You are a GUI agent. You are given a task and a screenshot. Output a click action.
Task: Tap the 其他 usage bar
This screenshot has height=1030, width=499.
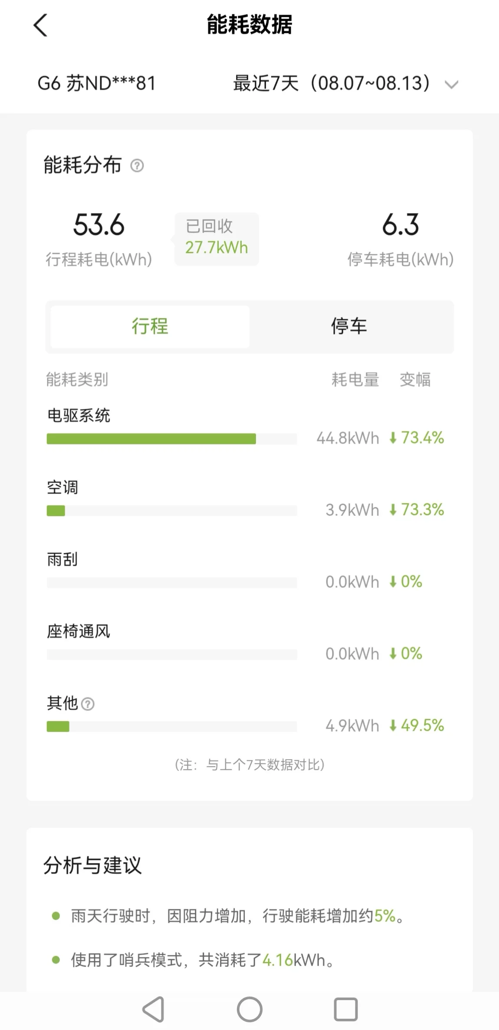point(172,726)
